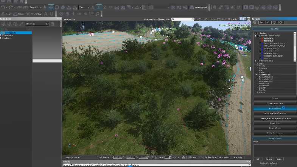The height and width of the screenshot is (167, 297).
Task: Open RollupBar Terrain tab icon
Action: [x=261, y=23]
